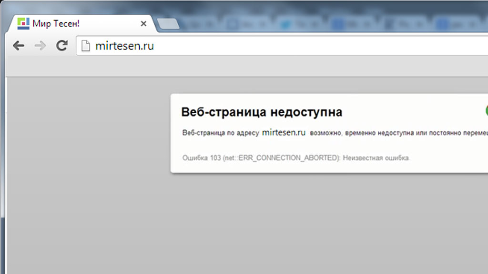
Task: Reload the mirtesen.ru page
Action: point(62,45)
